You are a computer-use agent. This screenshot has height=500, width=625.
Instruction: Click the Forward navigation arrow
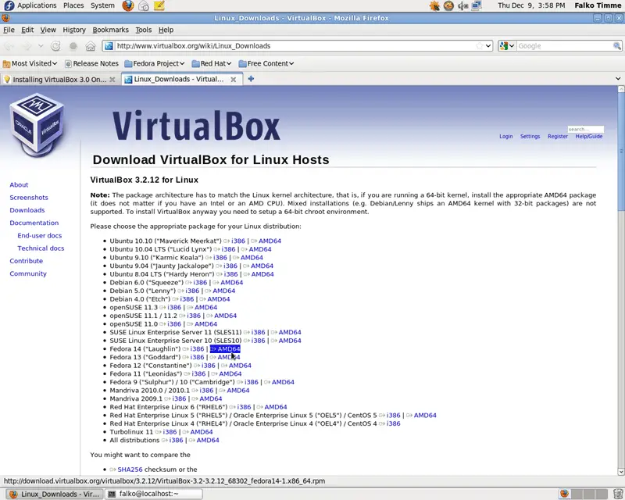click(27, 46)
